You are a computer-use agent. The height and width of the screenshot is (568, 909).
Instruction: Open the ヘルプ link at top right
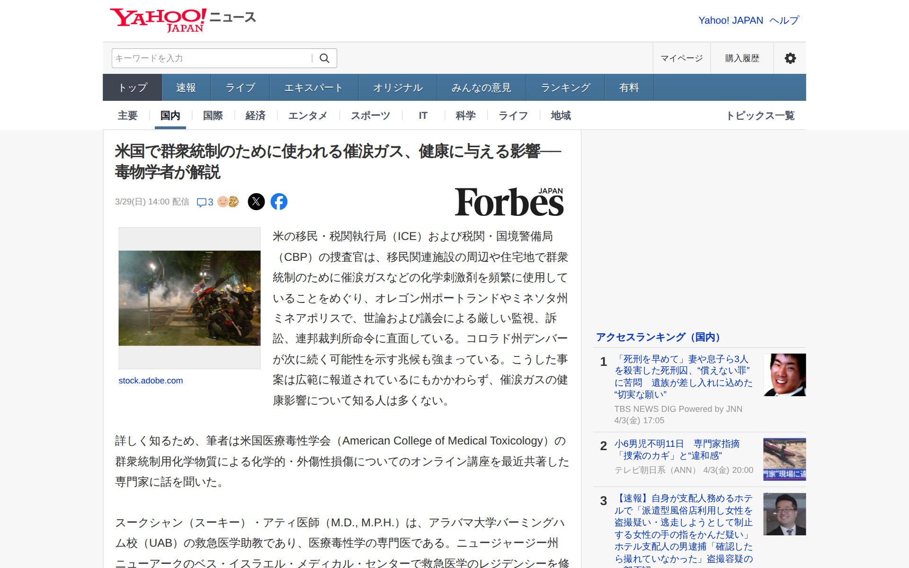click(x=784, y=20)
